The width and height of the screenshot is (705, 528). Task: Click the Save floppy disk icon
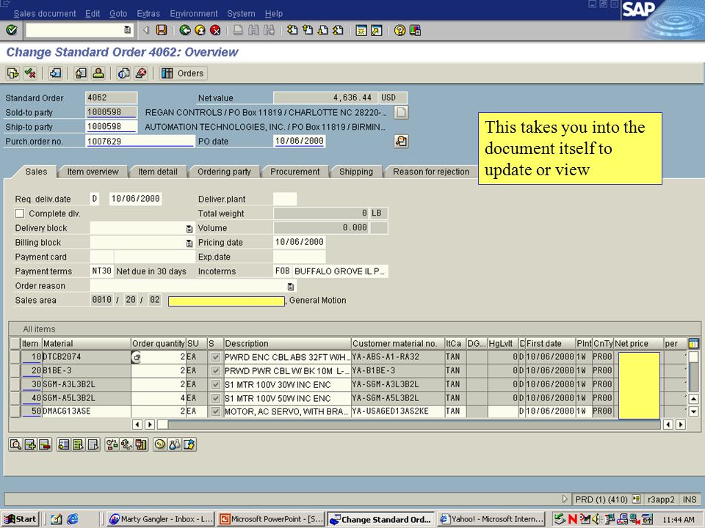coord(162,30)
